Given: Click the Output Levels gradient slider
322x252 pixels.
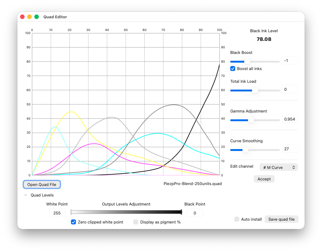Looking at the screenshot, I should point(126,212).
